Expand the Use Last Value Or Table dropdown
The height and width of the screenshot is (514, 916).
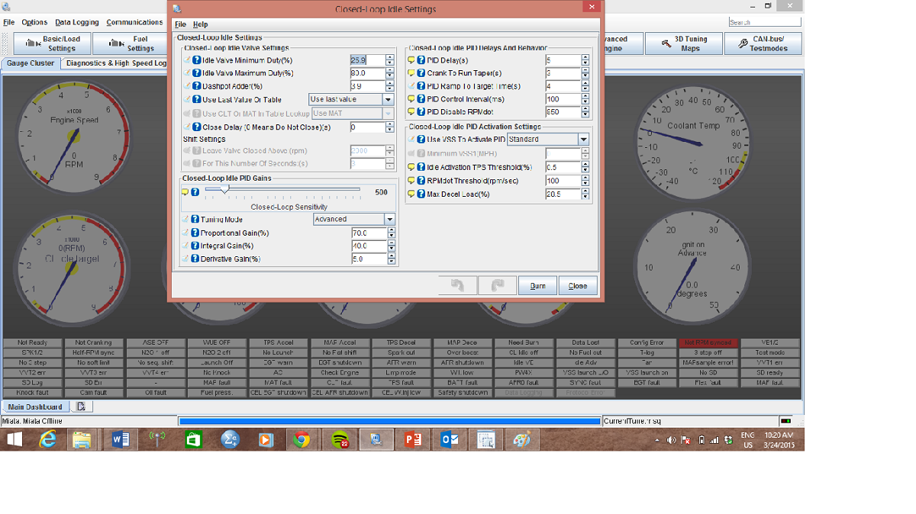click(388, 99)
